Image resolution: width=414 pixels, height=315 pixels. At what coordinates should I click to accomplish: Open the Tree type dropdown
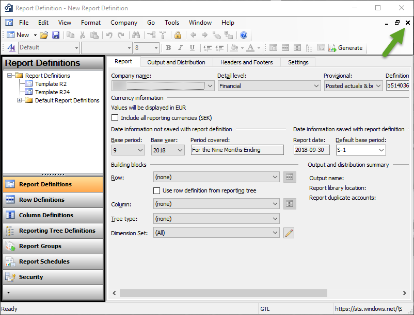coord(275,219)
